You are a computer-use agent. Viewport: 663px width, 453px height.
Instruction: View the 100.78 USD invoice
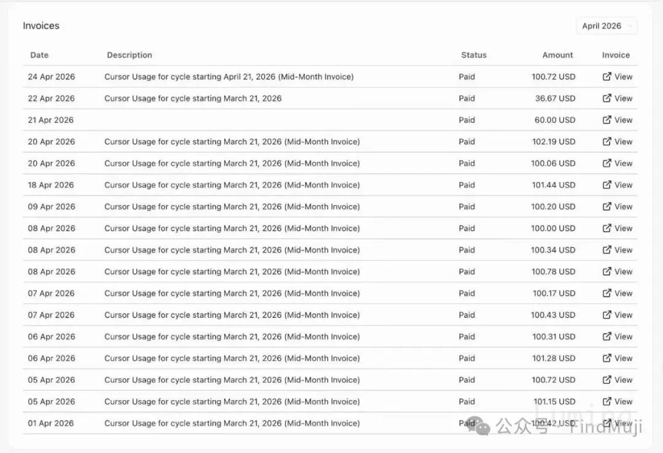coord(618,271)
